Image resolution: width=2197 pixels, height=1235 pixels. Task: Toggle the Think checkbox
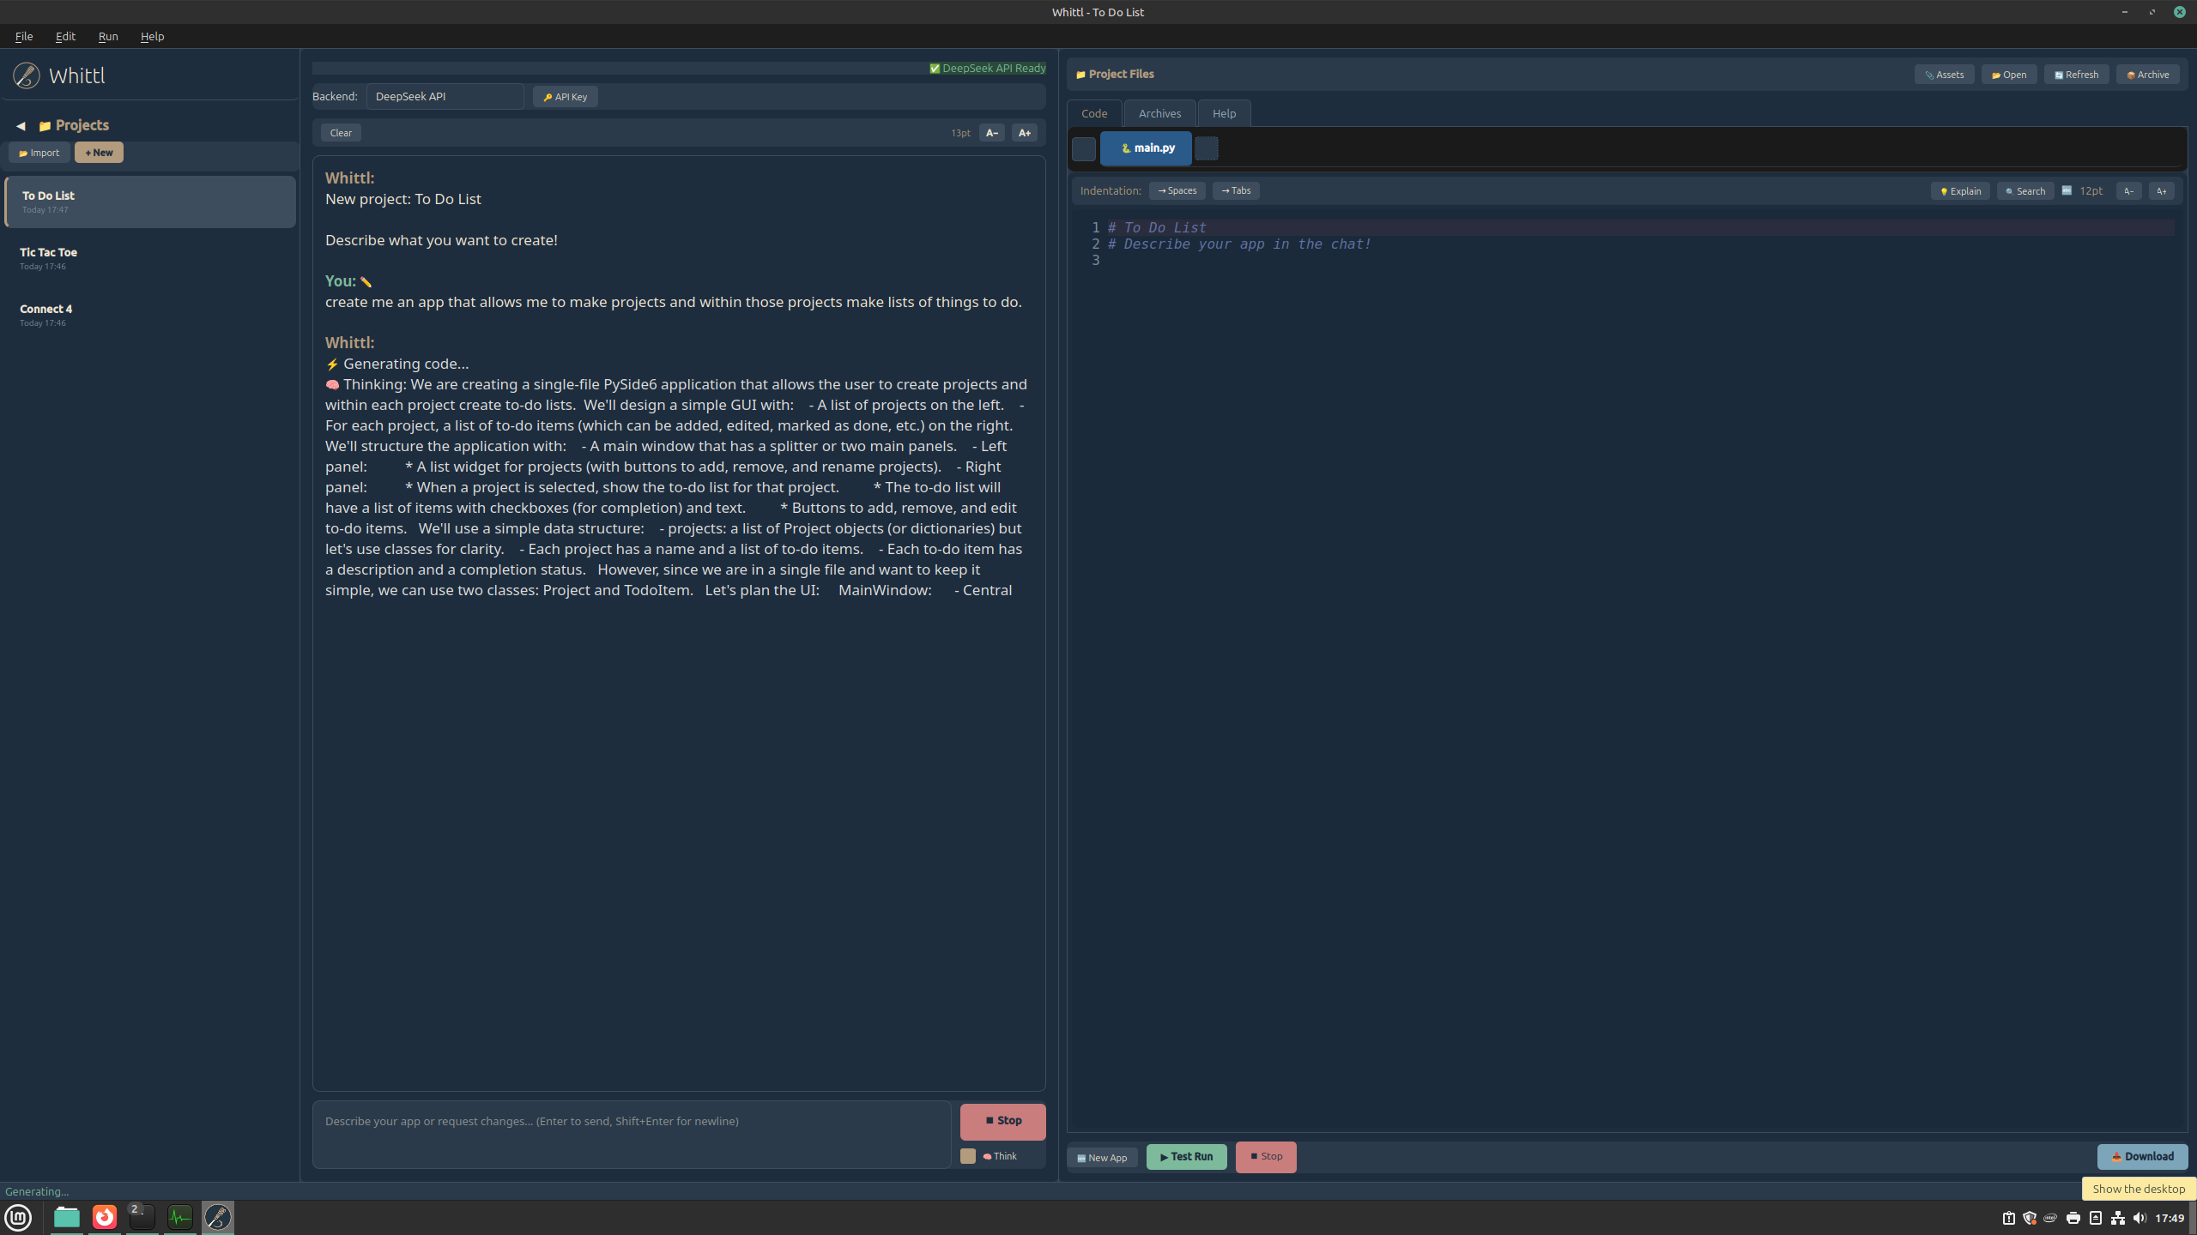tap(968, 1156)
